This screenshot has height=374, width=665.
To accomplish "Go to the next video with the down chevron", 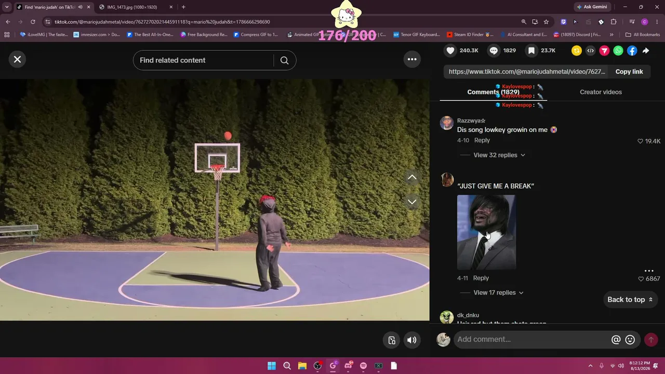I will coord(412,202).
